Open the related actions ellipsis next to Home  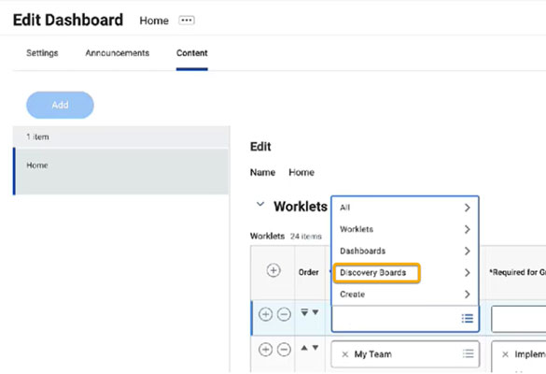[187, 21]
